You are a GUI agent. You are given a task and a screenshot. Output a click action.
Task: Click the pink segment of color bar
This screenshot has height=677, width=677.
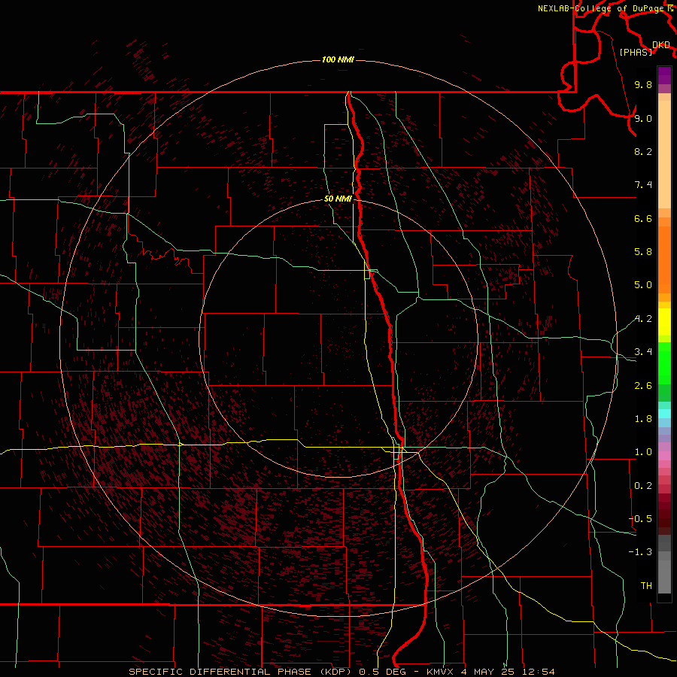(x=664, y=456)
